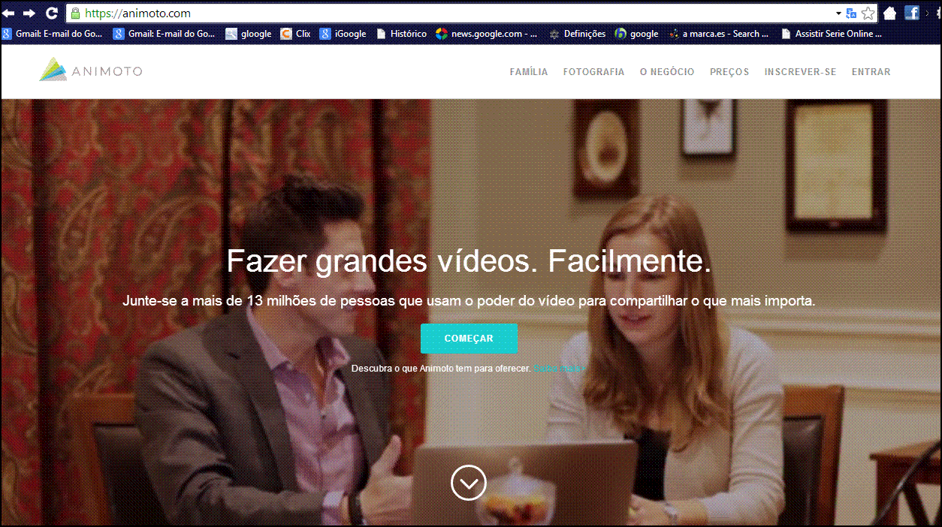942x527 pixels.
Task: Click the browser forward arrow
Action: click(x=29, y=13)
